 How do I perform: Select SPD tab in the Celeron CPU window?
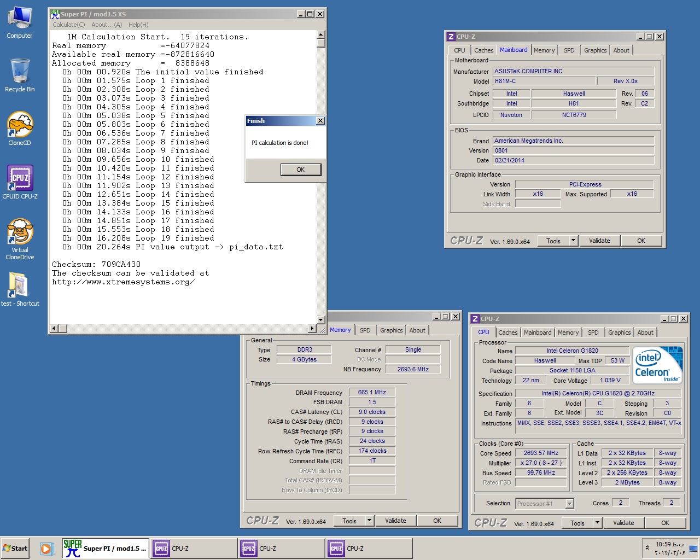point(593,332)
